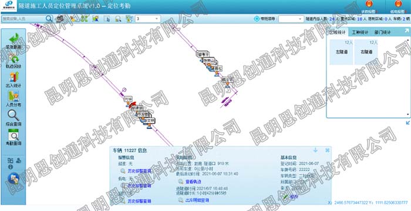Open the 出车明细查询 link
411x211 pixels.
coord(197,200)
